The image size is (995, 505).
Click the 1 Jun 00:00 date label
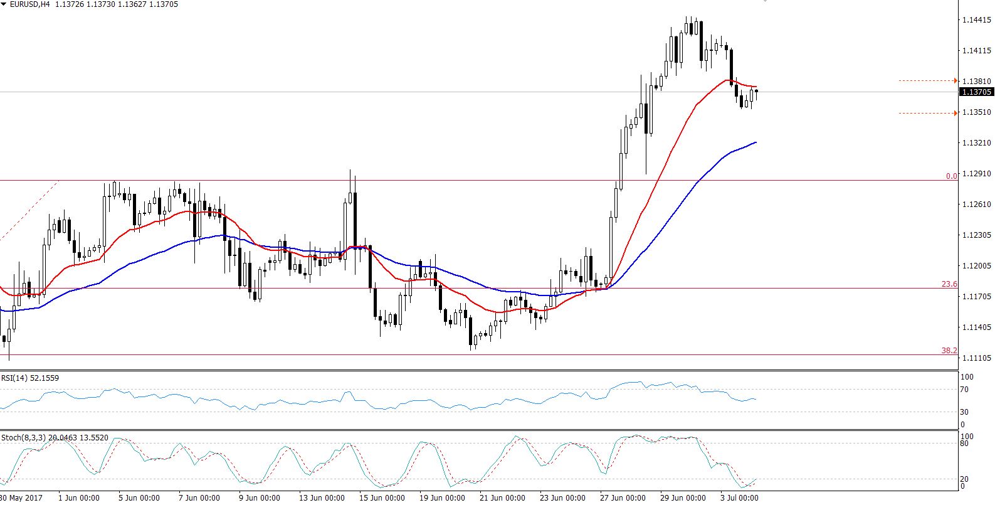click(x=79, y=498)
